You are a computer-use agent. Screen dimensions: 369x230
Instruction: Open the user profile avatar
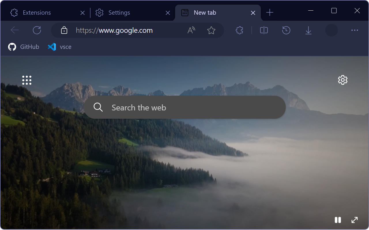tap(332, 30)
